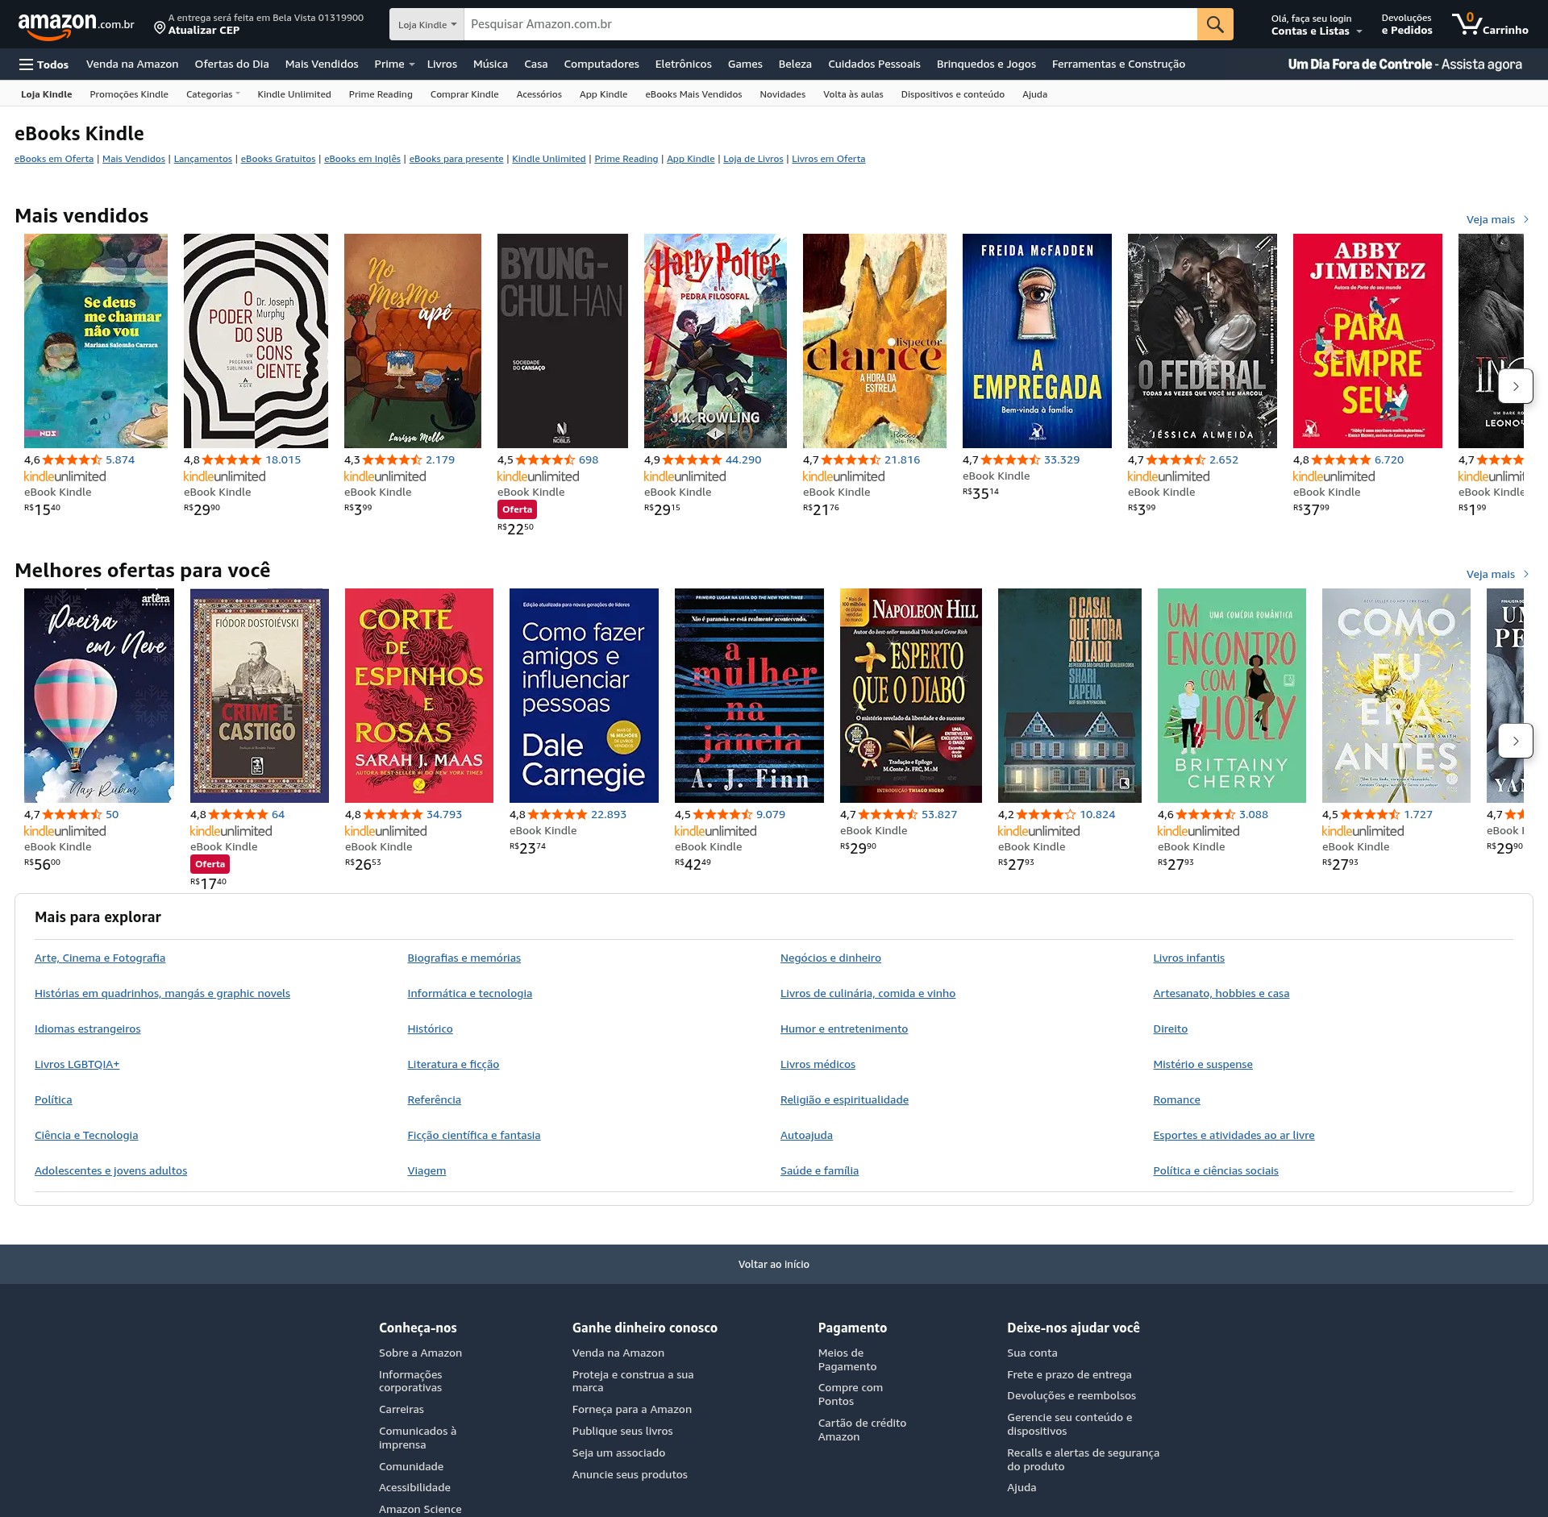1548x1517 pixels.
Task: Click in the Pesquisar Amazon.com.br search field
Action: 830,24
